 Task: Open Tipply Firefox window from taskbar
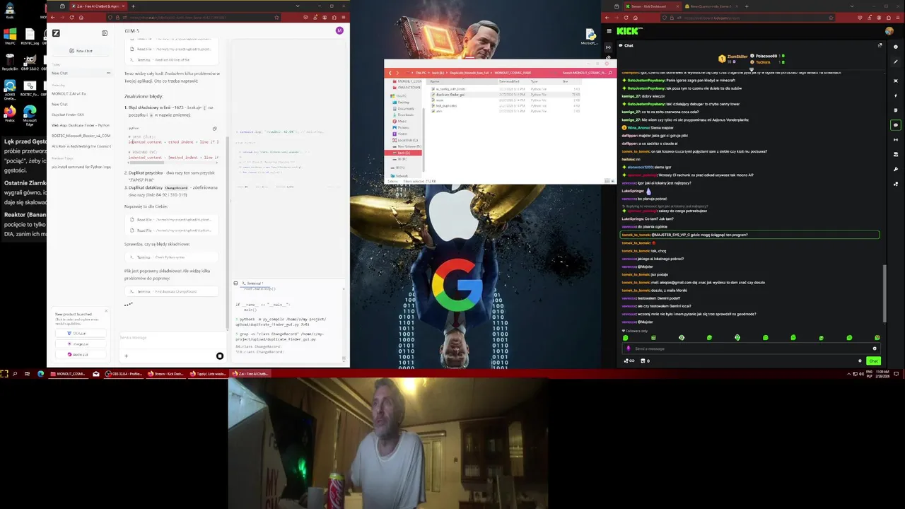pos(208,373)
